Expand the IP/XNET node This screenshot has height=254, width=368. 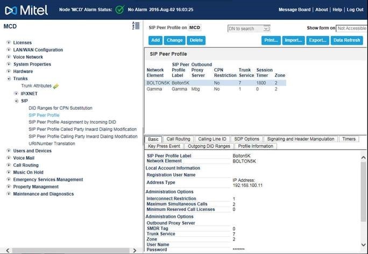click(16, 94)
